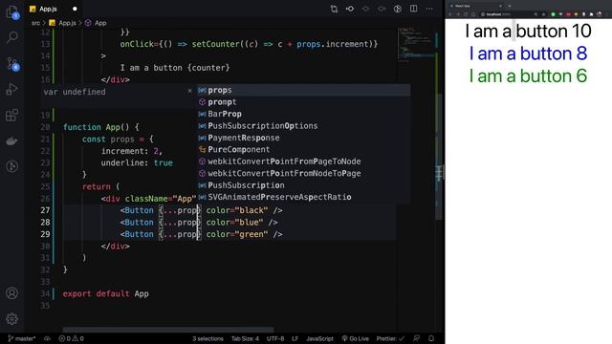Click 'increment: 2,' code text
Screen dimensions: 612x344
click(132, 151)
